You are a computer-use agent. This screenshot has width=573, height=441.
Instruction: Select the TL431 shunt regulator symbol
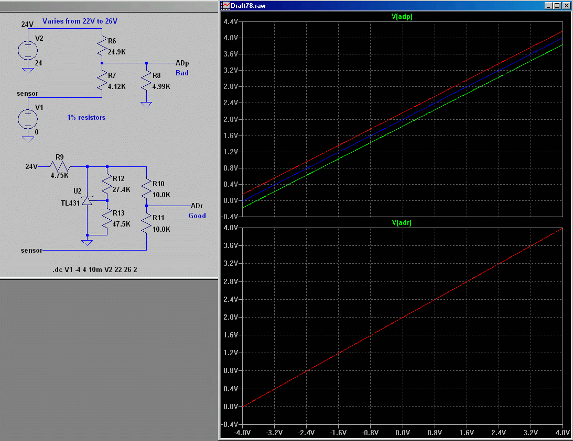[x=87, y=200]
